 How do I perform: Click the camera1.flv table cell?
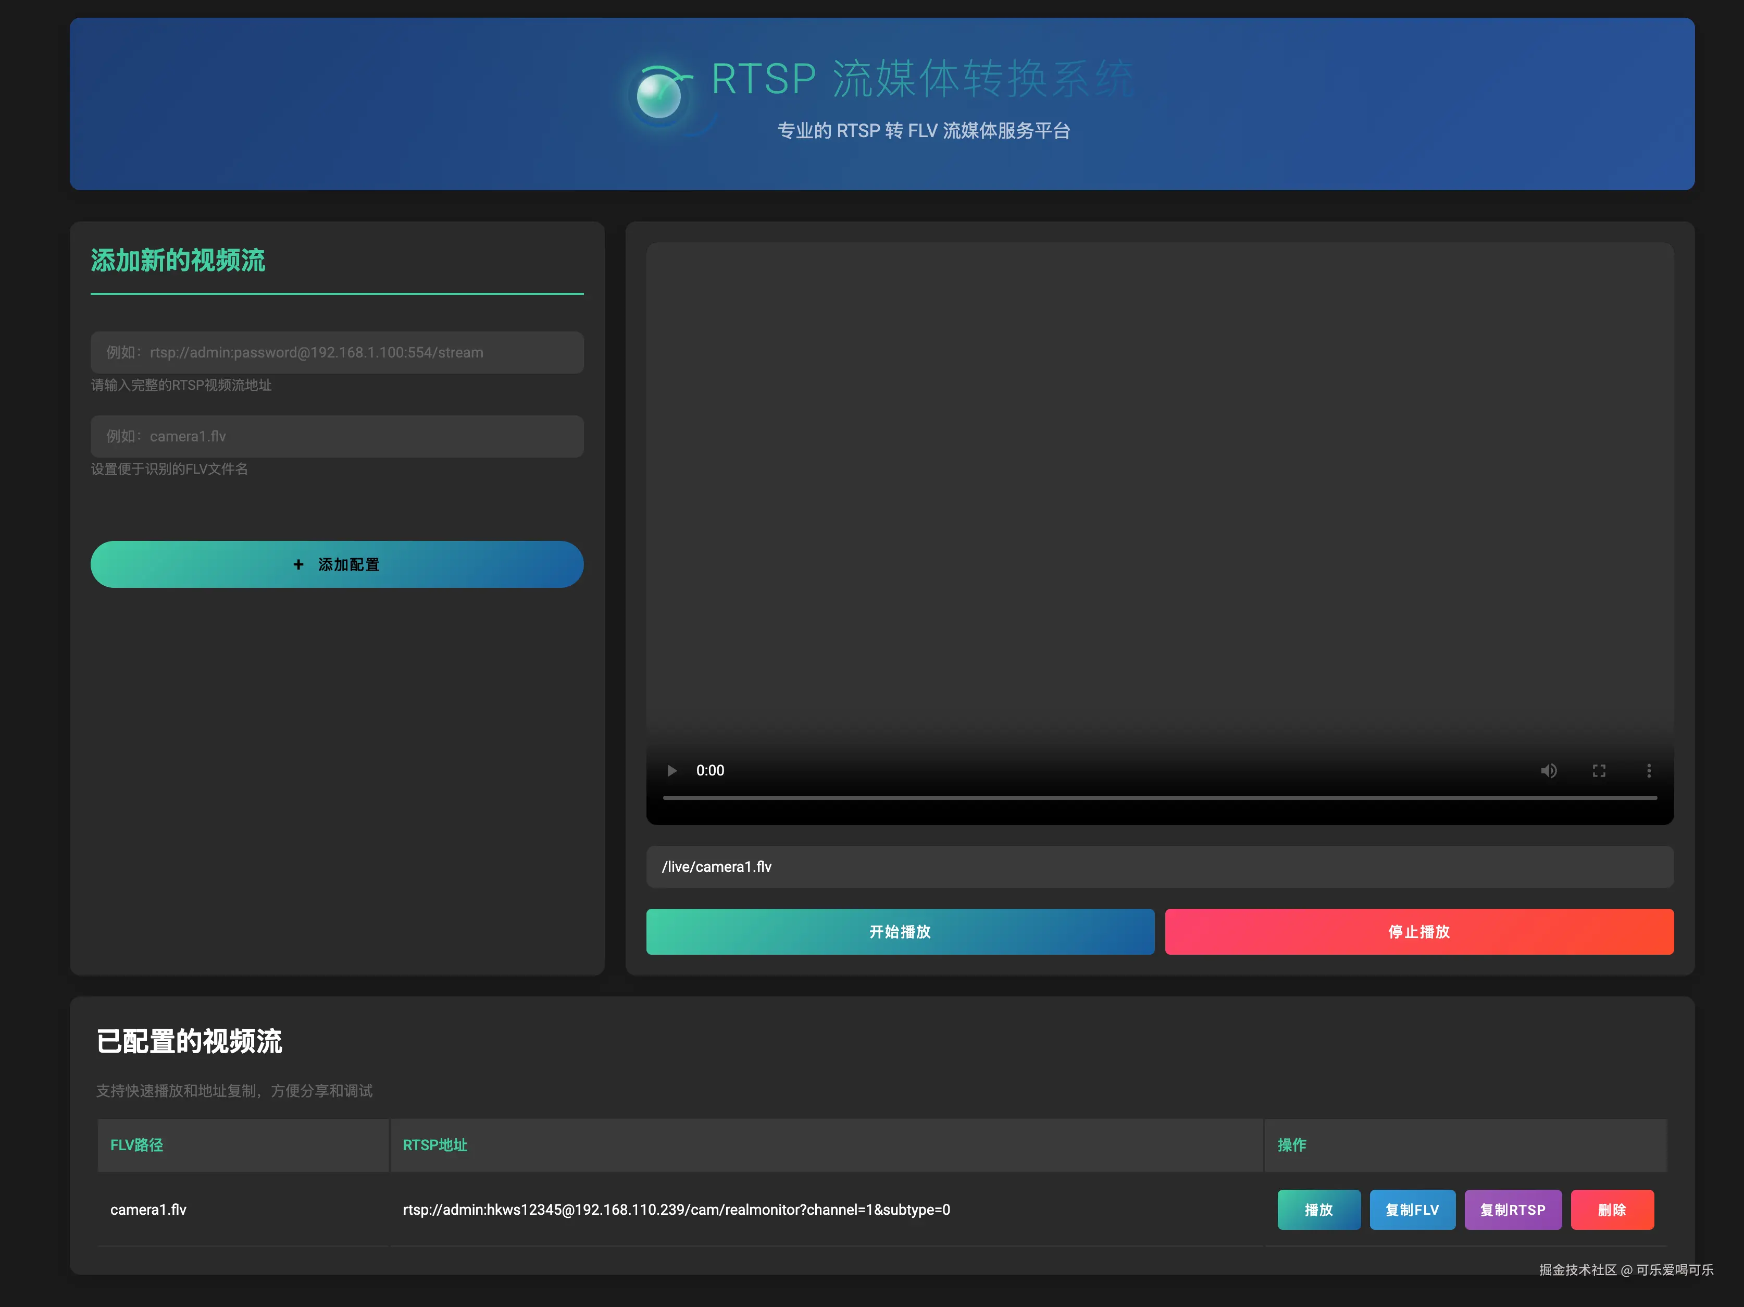[x=148, y=1210]
